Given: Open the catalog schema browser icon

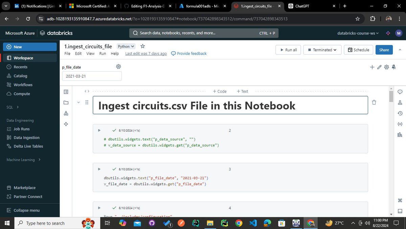Looking at the screenshot, I should point(66,113).
